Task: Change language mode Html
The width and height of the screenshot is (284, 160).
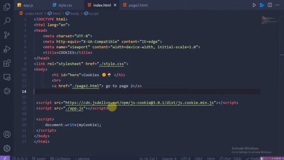Action: [211, 158]
